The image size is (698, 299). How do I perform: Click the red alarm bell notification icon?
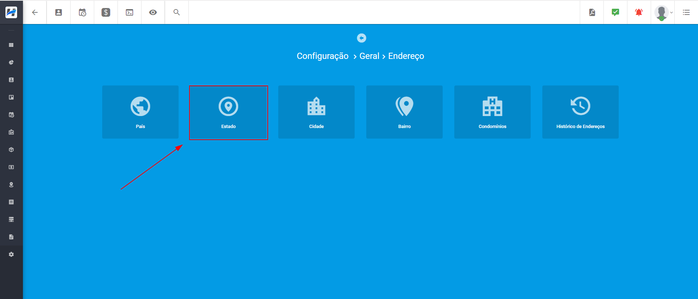coord(639,12)
